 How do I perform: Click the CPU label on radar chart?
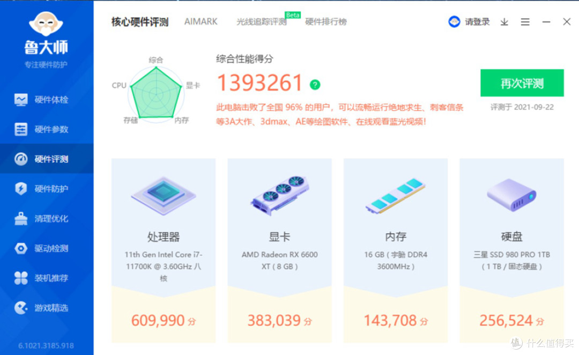pos(119,85)
